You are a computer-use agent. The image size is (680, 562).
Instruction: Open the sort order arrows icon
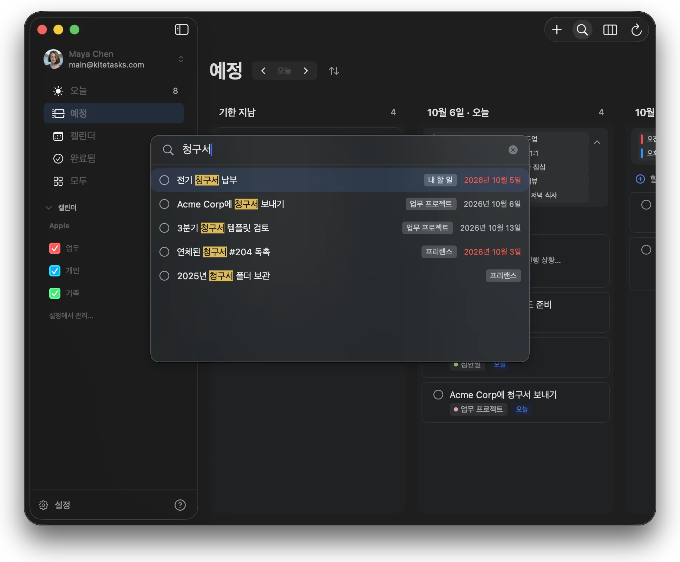(334, 71)
